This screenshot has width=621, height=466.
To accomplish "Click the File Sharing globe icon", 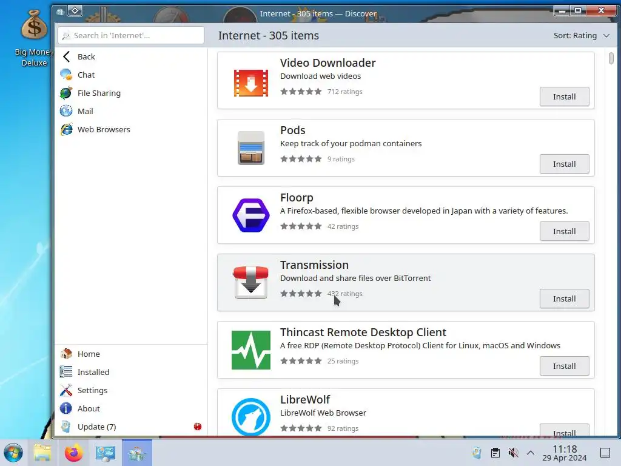I will (x=66, y=93).
